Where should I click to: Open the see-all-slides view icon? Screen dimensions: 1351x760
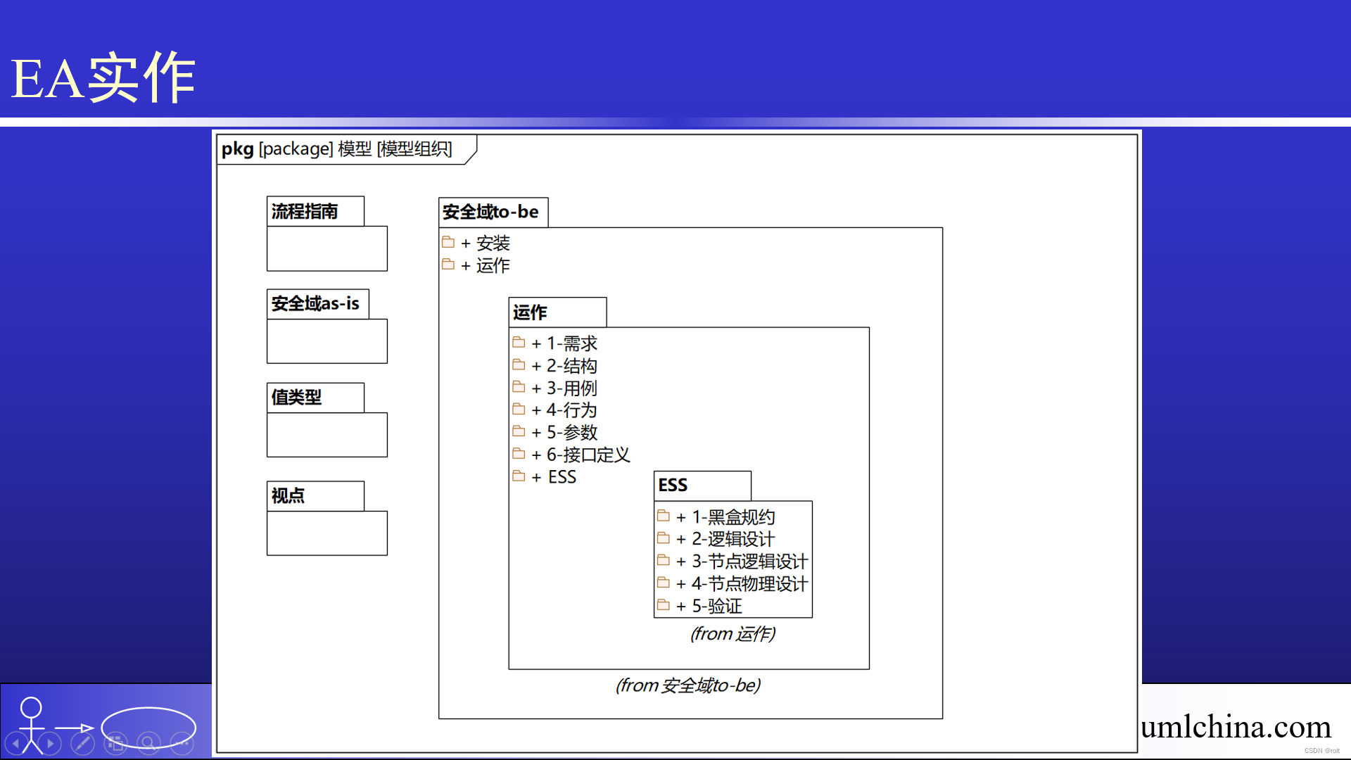(115, 742)
